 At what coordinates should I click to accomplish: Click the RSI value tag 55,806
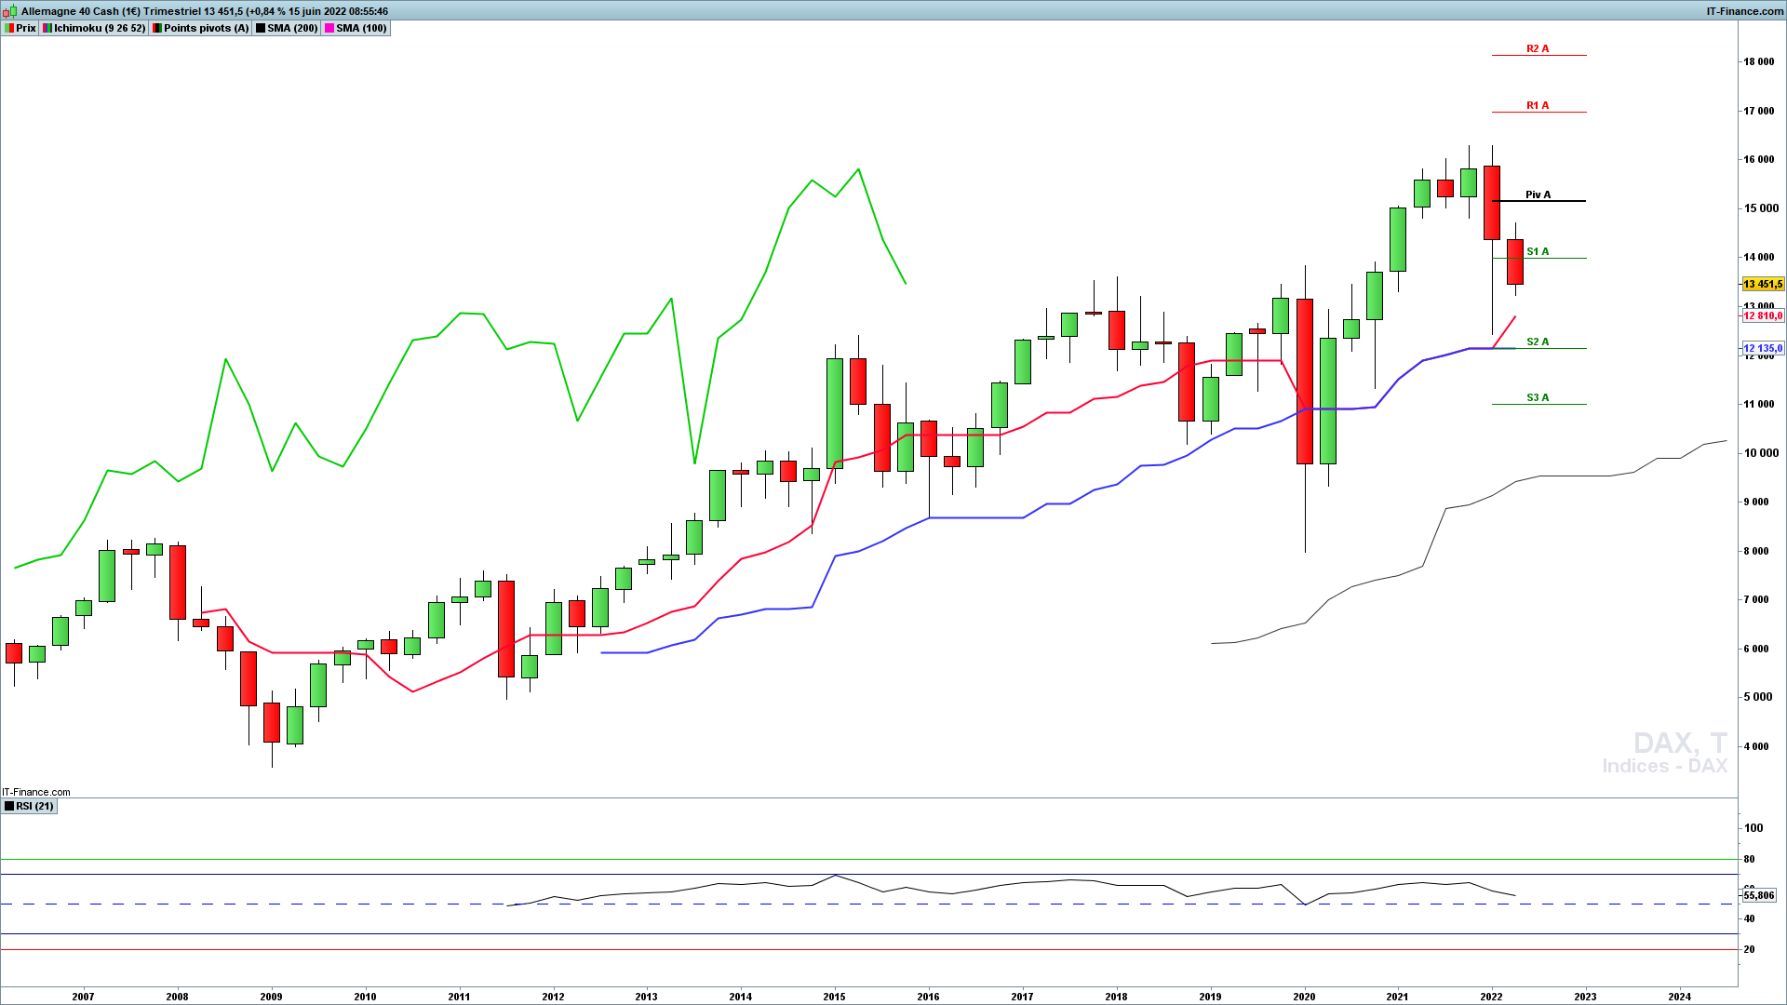click(1758, 895)
